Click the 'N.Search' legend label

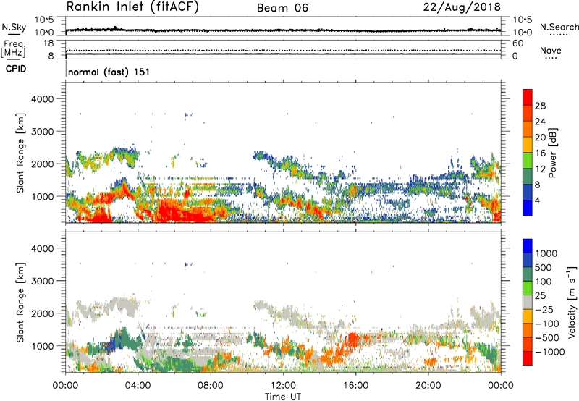click(x=559, y=27)
